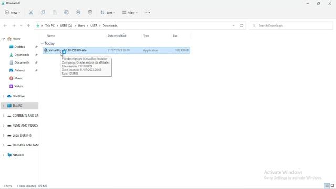This screenshot has width=336, height=189.
Task: Click the pin icon beside Documents
Action: pos(36,62)
